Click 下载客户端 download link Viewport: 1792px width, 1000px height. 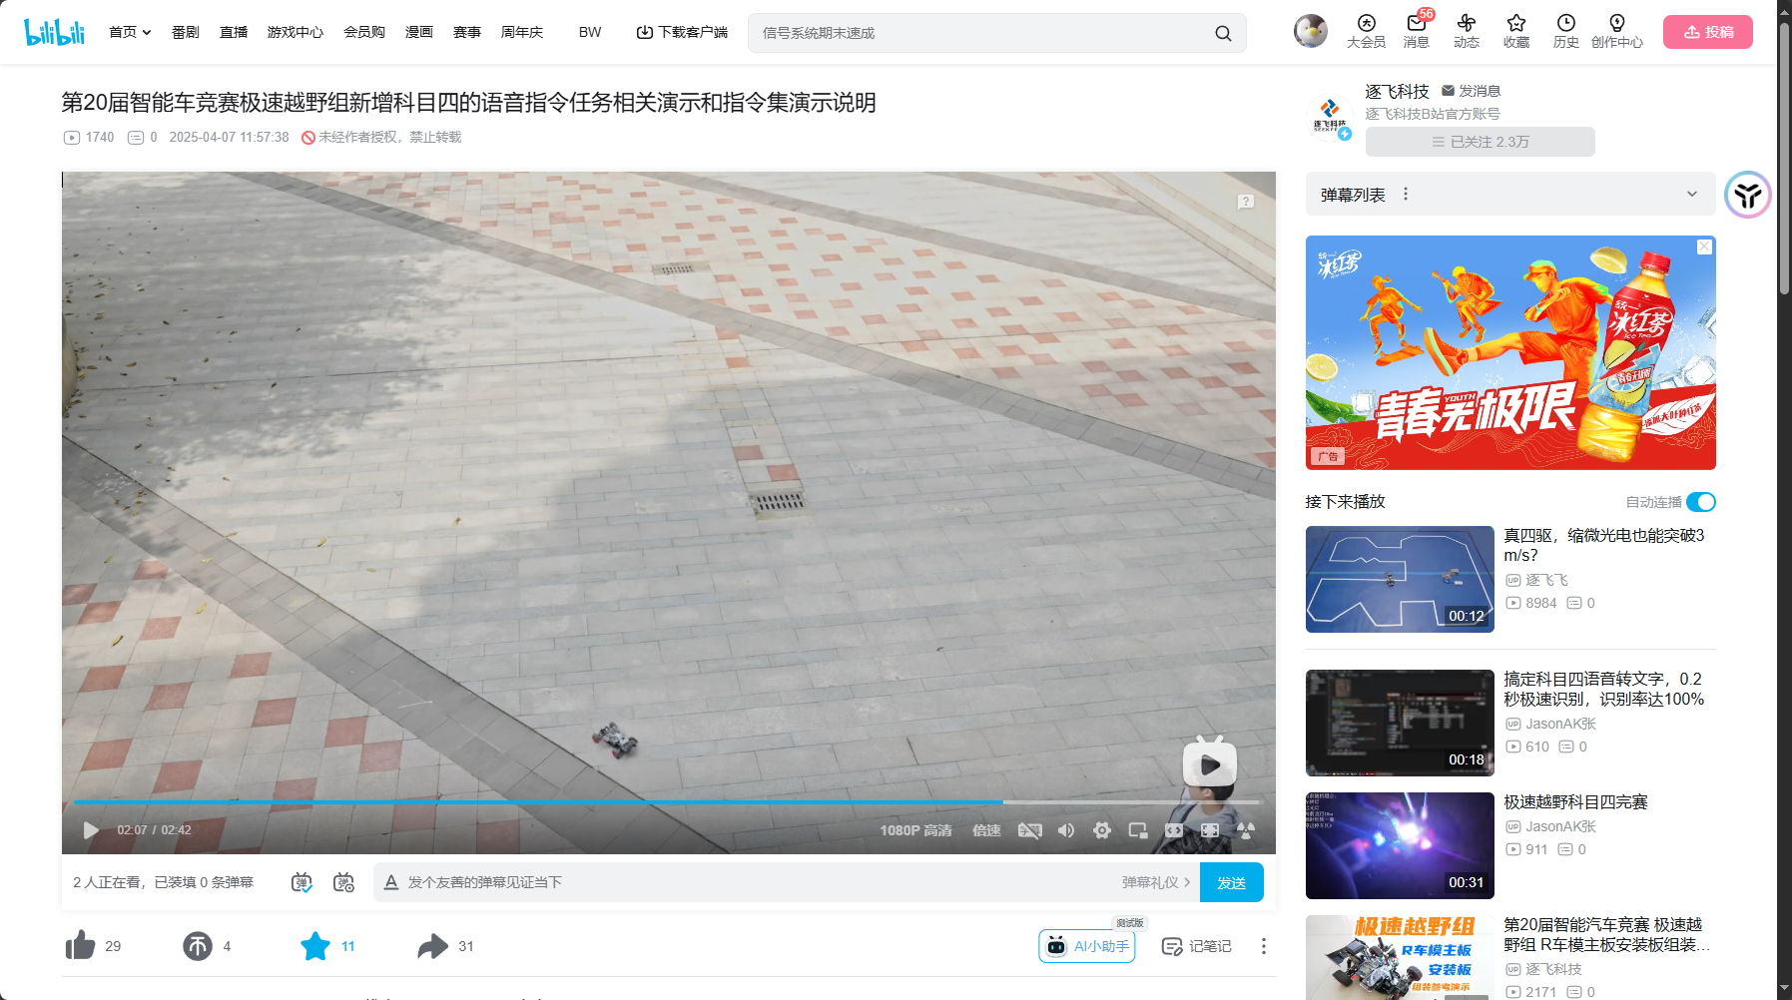[682, 32]
